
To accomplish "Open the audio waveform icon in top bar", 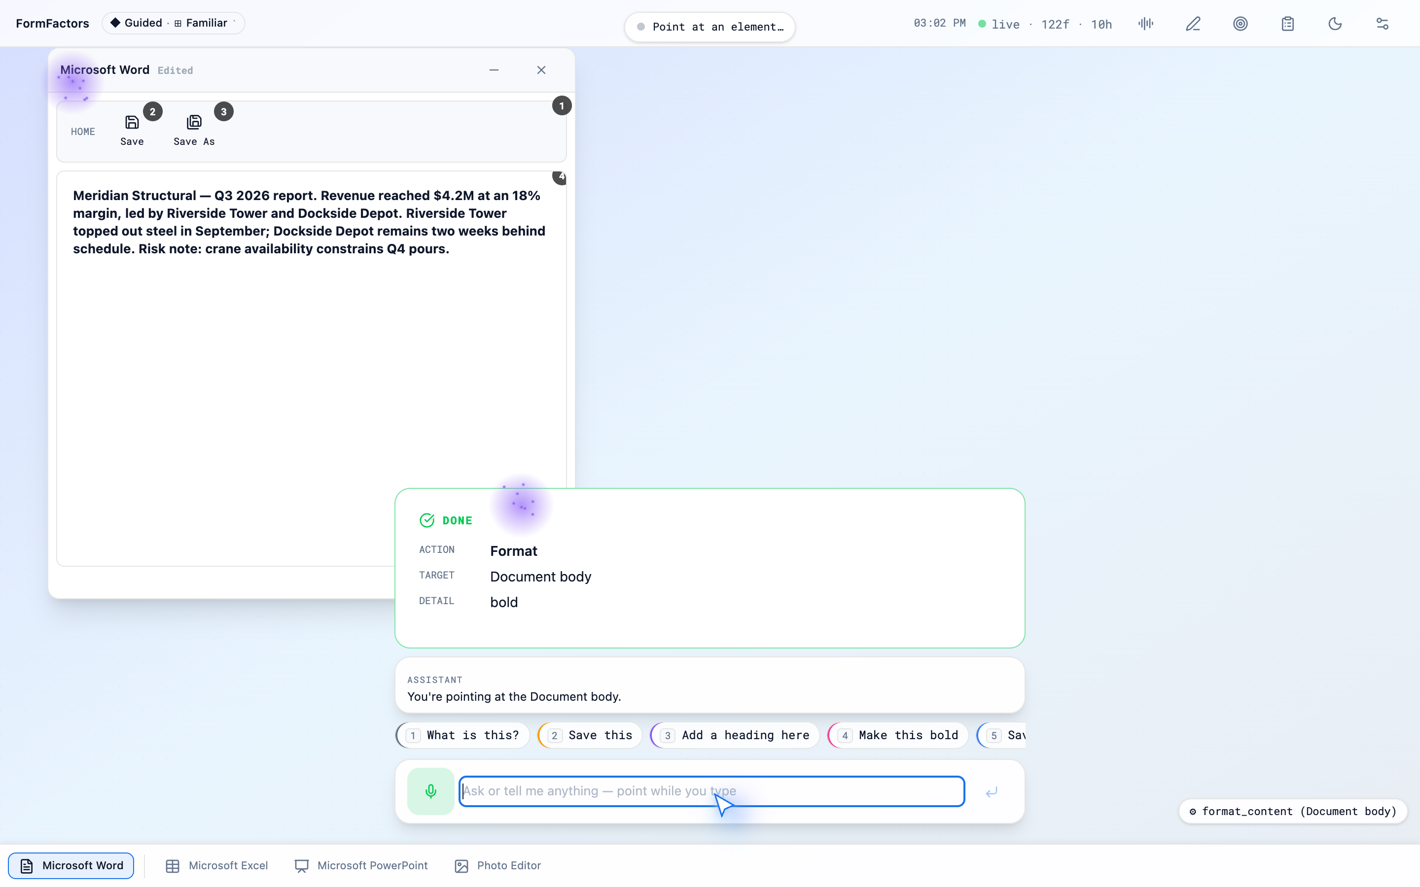I will point(1145,24).
